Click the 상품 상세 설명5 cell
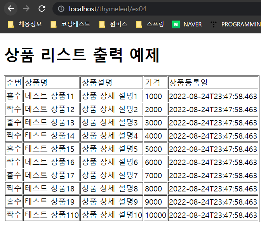 (x=112, y=149)
